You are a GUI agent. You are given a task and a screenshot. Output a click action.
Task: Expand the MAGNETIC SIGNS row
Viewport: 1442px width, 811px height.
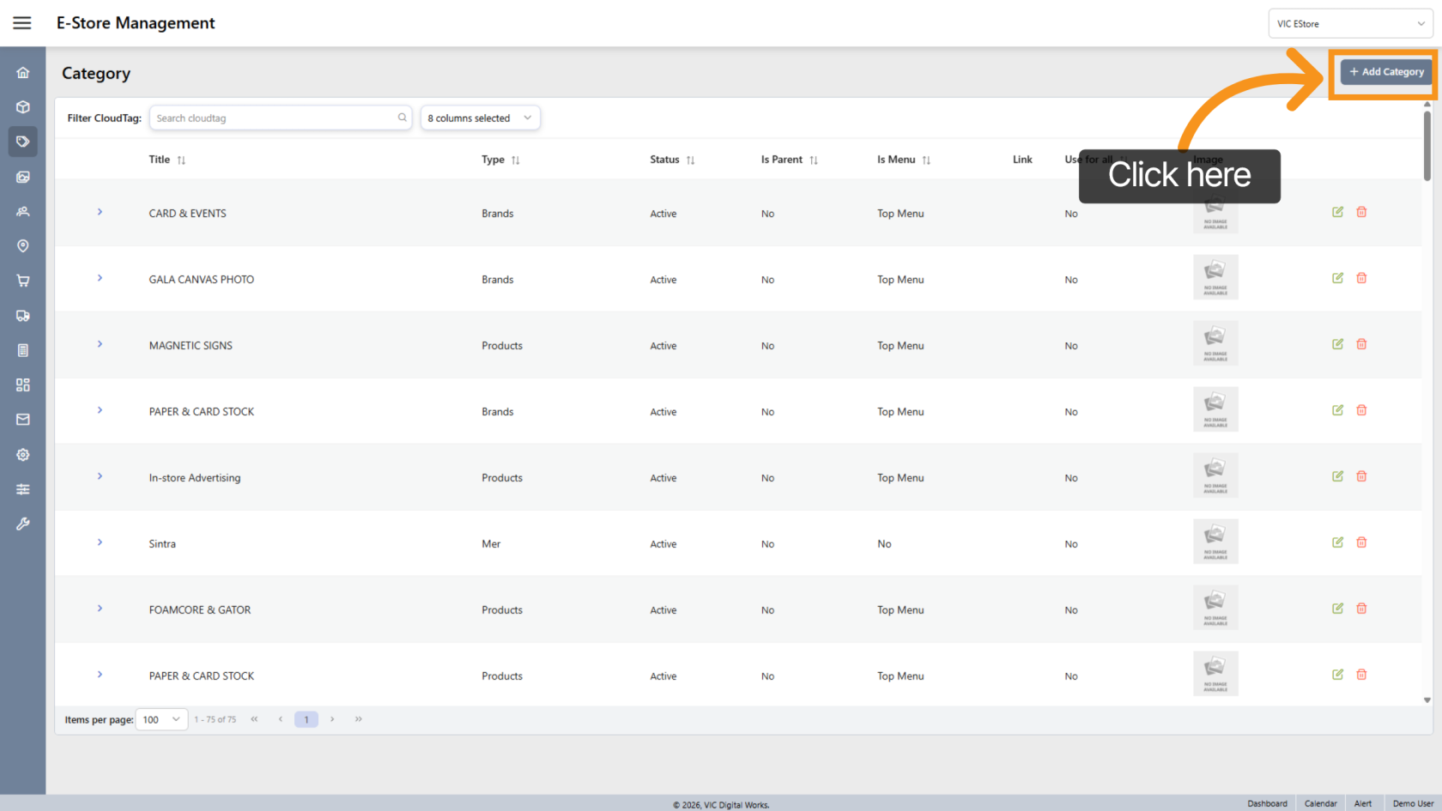pos(100,344)
